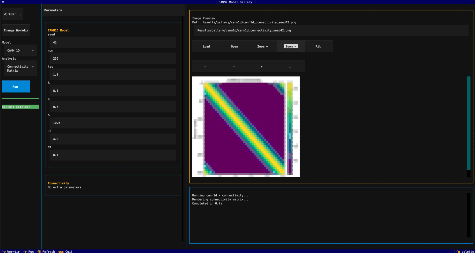Expand the Connectivity Matrix analysis dropdown
Screen dimensions: 475x253
(20, 69)
